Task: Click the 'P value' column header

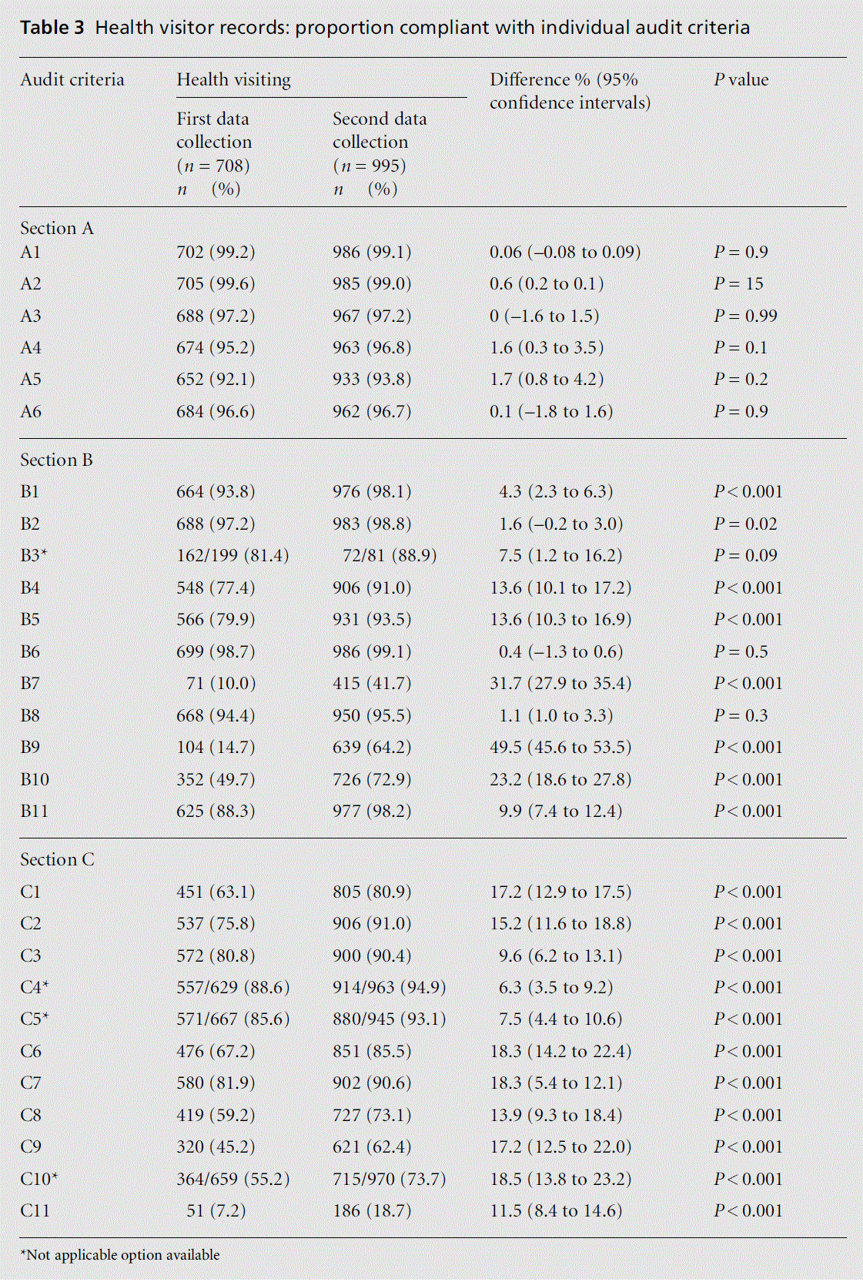Action: coord(741,80)
